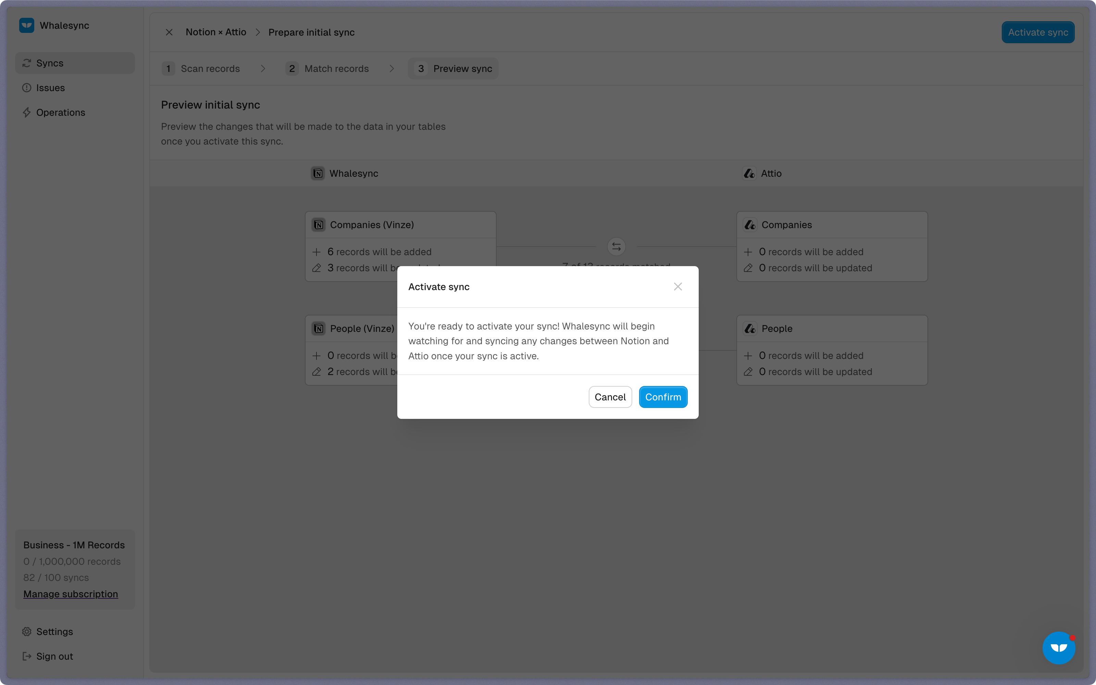
Task: Click the Attio Companies card title
Action: coord(787,225)
